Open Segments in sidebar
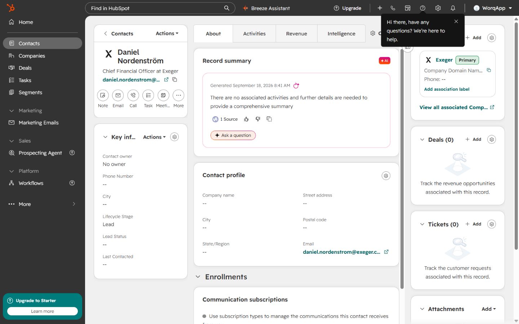Image resolution: width=519 pixels, height=324 pixels. 43,92
